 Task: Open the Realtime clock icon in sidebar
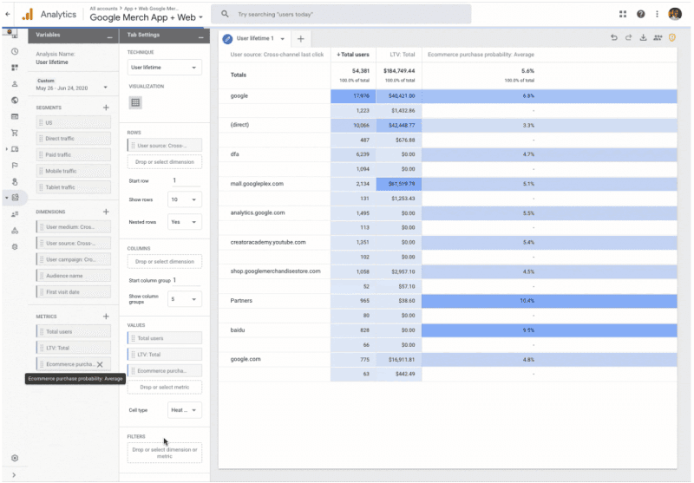[15, 51]
